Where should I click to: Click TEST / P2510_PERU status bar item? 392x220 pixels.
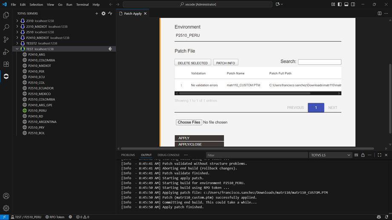coord(26,217)
